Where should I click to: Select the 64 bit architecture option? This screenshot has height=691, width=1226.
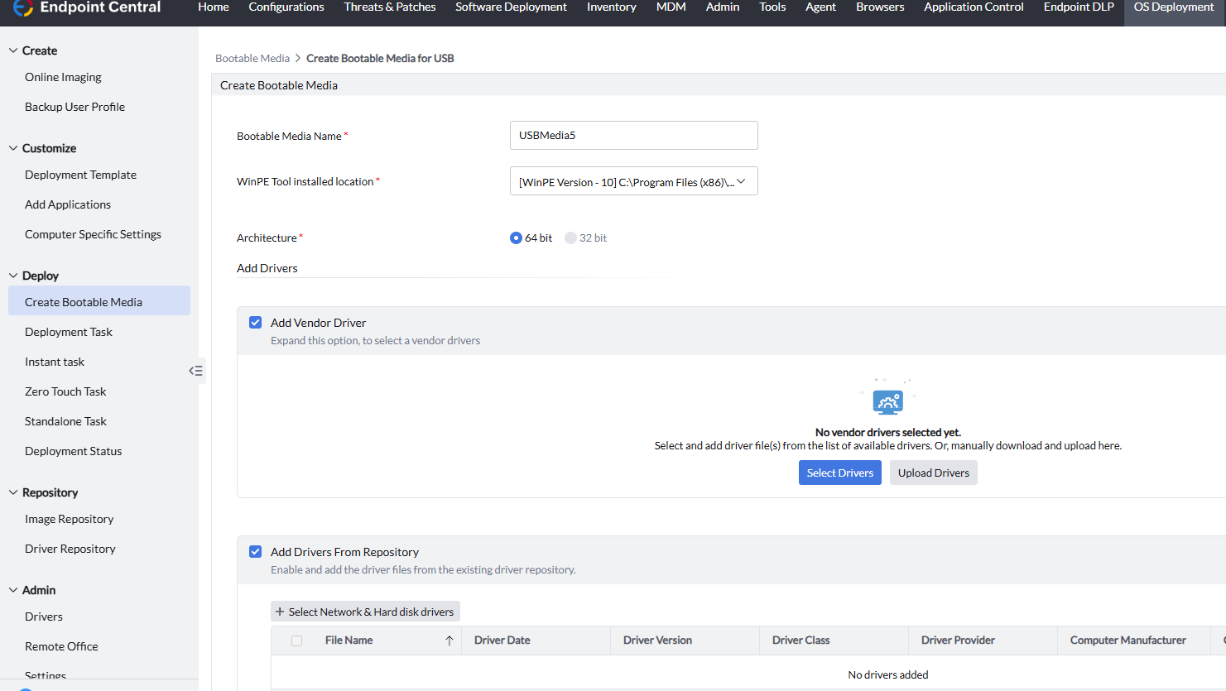pyautogui.click(x=516, y=238)
